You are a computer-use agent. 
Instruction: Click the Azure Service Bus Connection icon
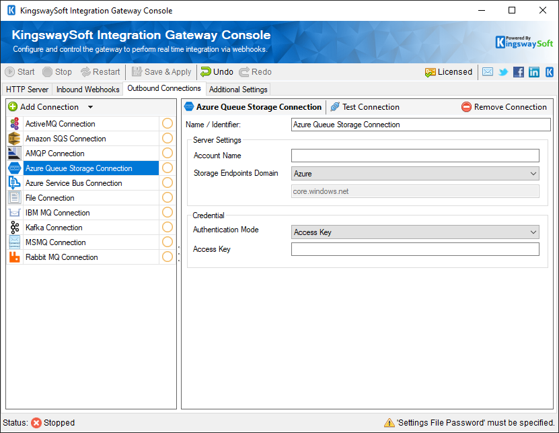15,182
